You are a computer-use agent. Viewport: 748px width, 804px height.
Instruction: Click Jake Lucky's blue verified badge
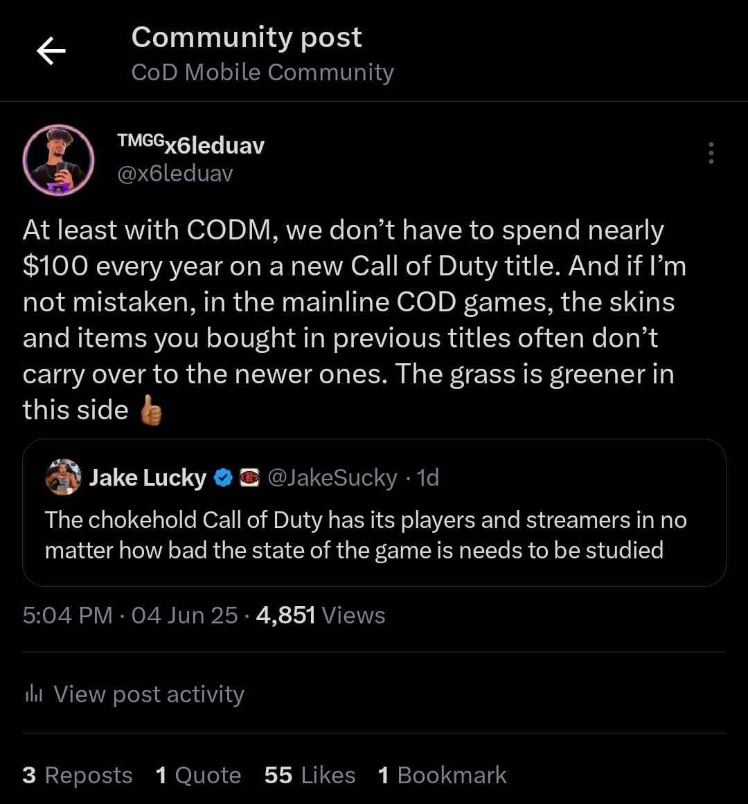click(x=223, y=478)
